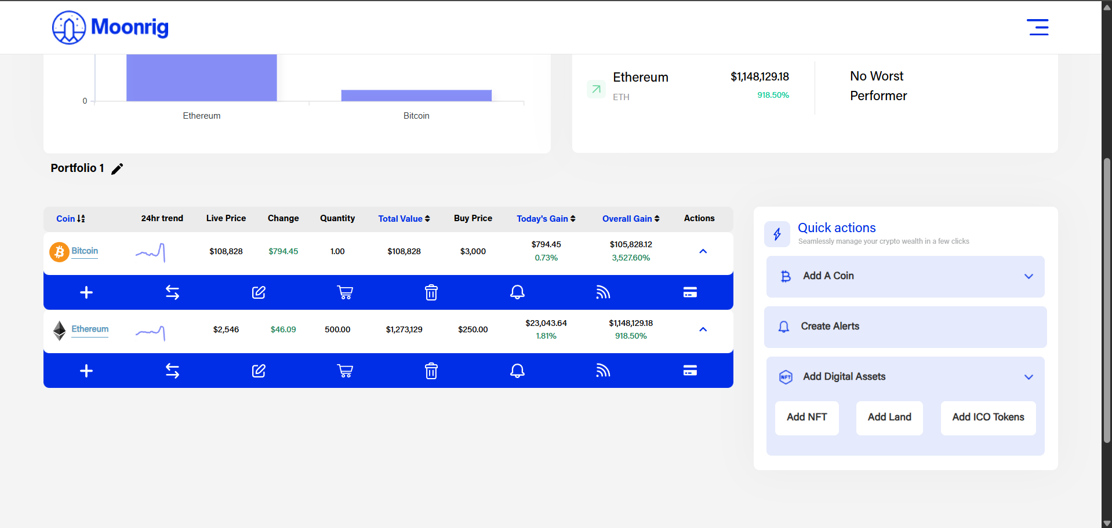Image resolution: width=1112 pixels, height=528 pixels.
Task: Click the Ethereum top performer arrow icon
Action: [596, 89]
